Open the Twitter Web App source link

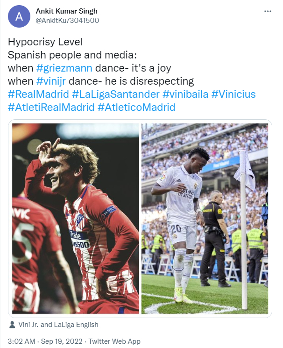(114, 341)
